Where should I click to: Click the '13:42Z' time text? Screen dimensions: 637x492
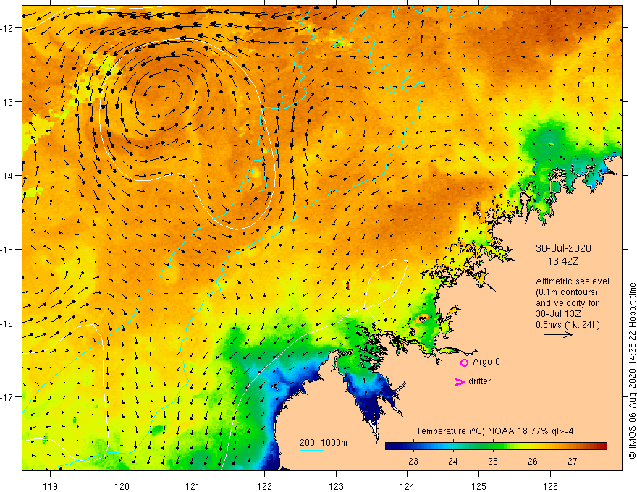click(x=563, y=261)
